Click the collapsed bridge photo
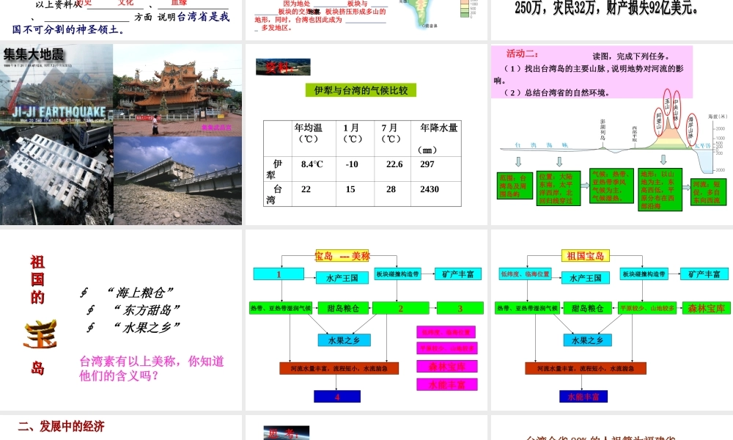The height and width of the screenshot is (440, 733). coord(177,180)
